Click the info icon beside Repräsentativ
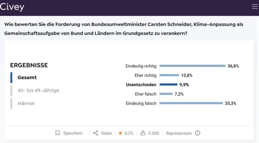 (198, 133)
